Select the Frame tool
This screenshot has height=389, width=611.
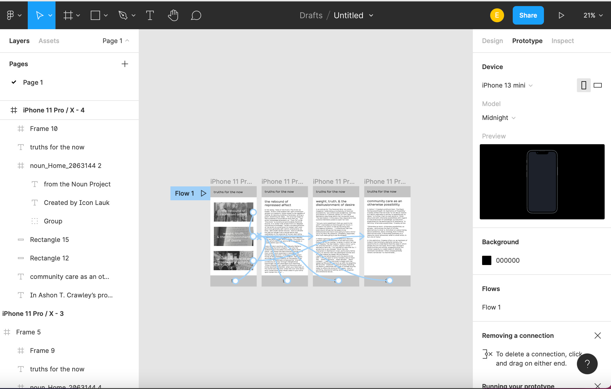click(x=68, y=15)
